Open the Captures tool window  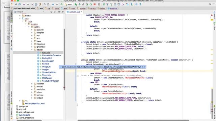point(11,45)
